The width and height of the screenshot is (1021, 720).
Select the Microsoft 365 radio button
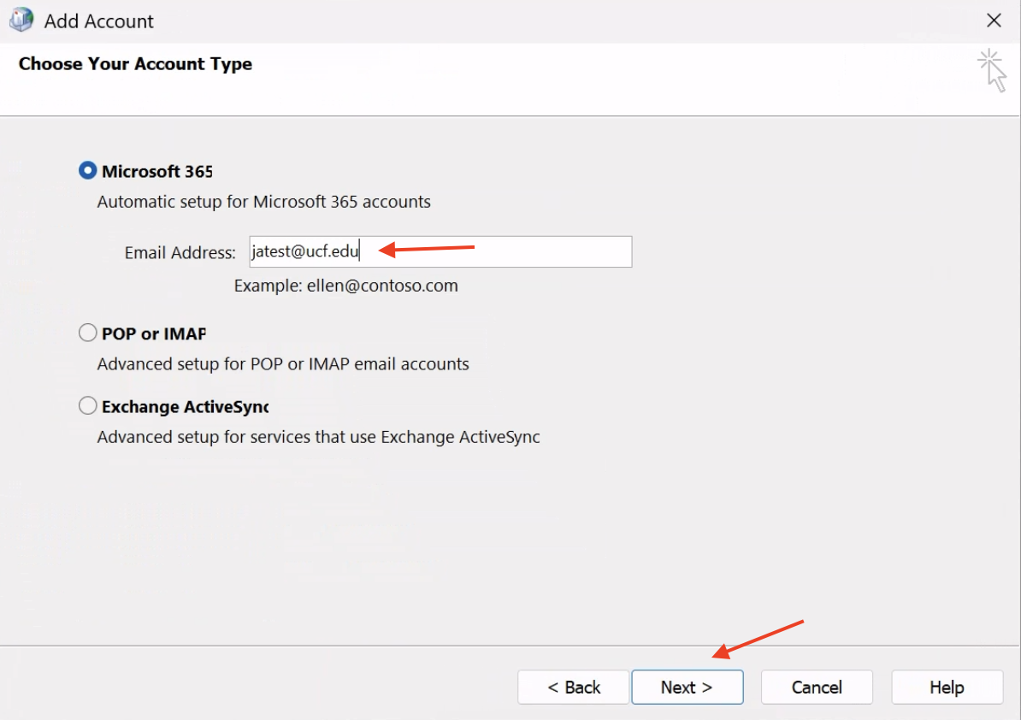click(x=87, y=171)
